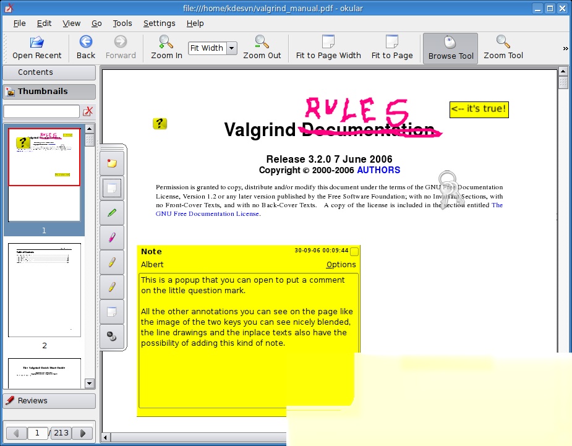The width and height of the screenshot is (572, 446).
Task: Select the Browse Tool
Action: pos(451,48)
